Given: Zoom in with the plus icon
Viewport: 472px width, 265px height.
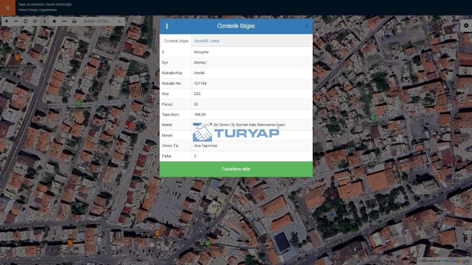Looking at the screenshot, I should (6, 21).
